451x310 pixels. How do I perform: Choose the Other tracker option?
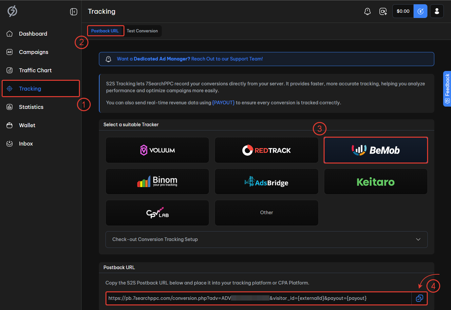[267, 213]
